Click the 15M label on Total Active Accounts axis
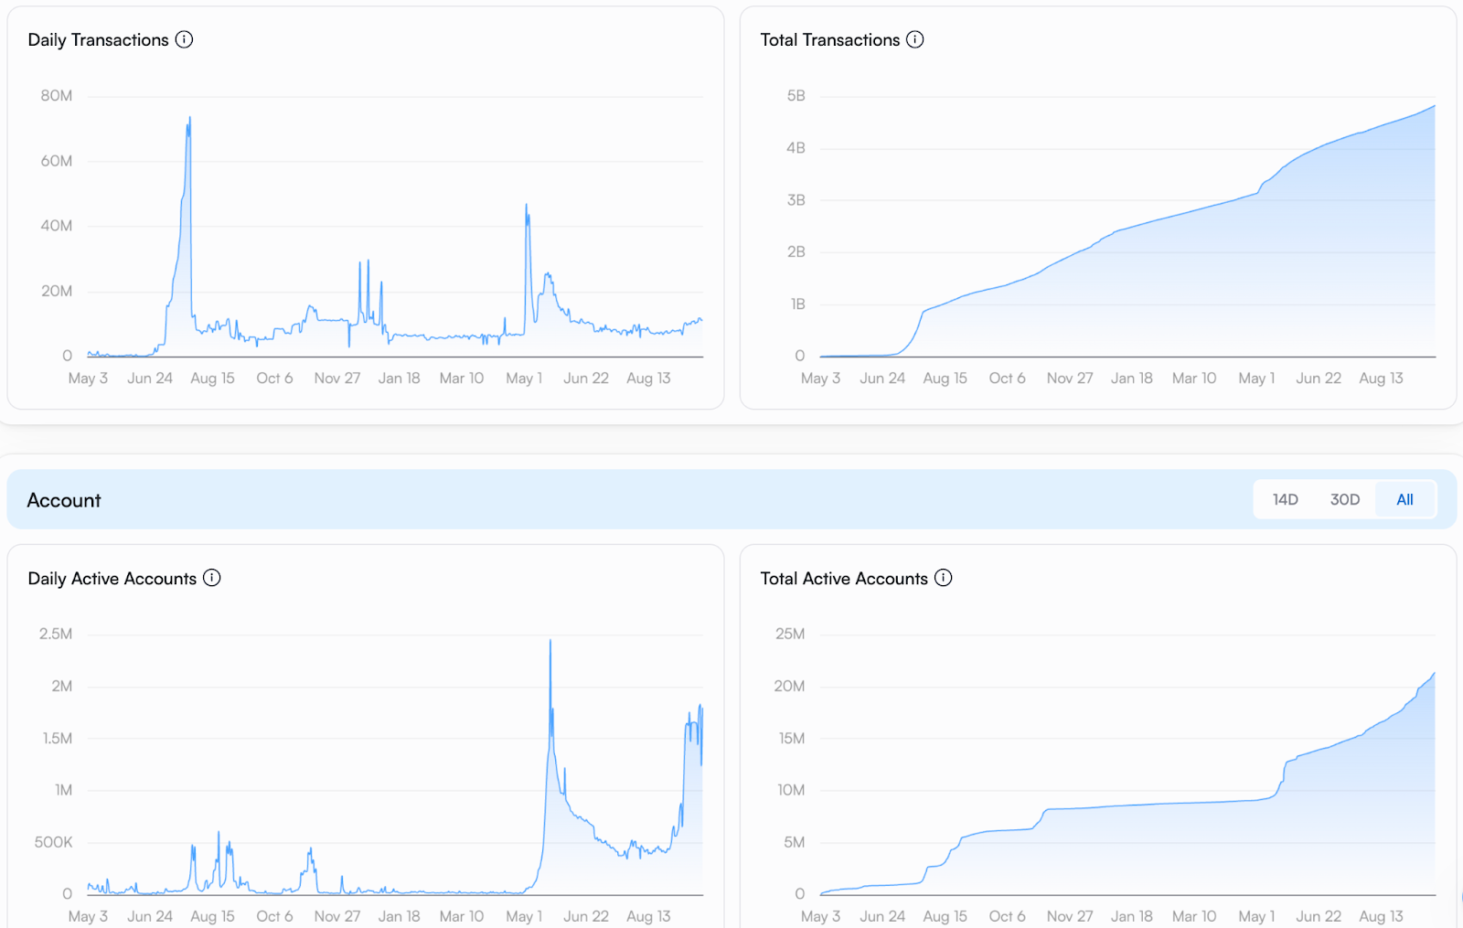 tap(792, 739)
